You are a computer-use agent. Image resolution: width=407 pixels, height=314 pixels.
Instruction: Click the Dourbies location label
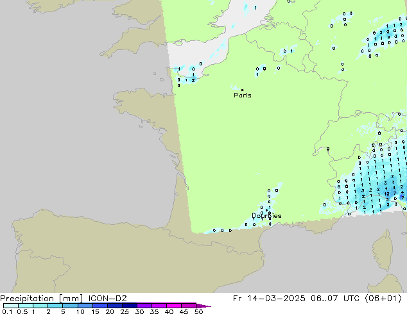pos(266,216)
